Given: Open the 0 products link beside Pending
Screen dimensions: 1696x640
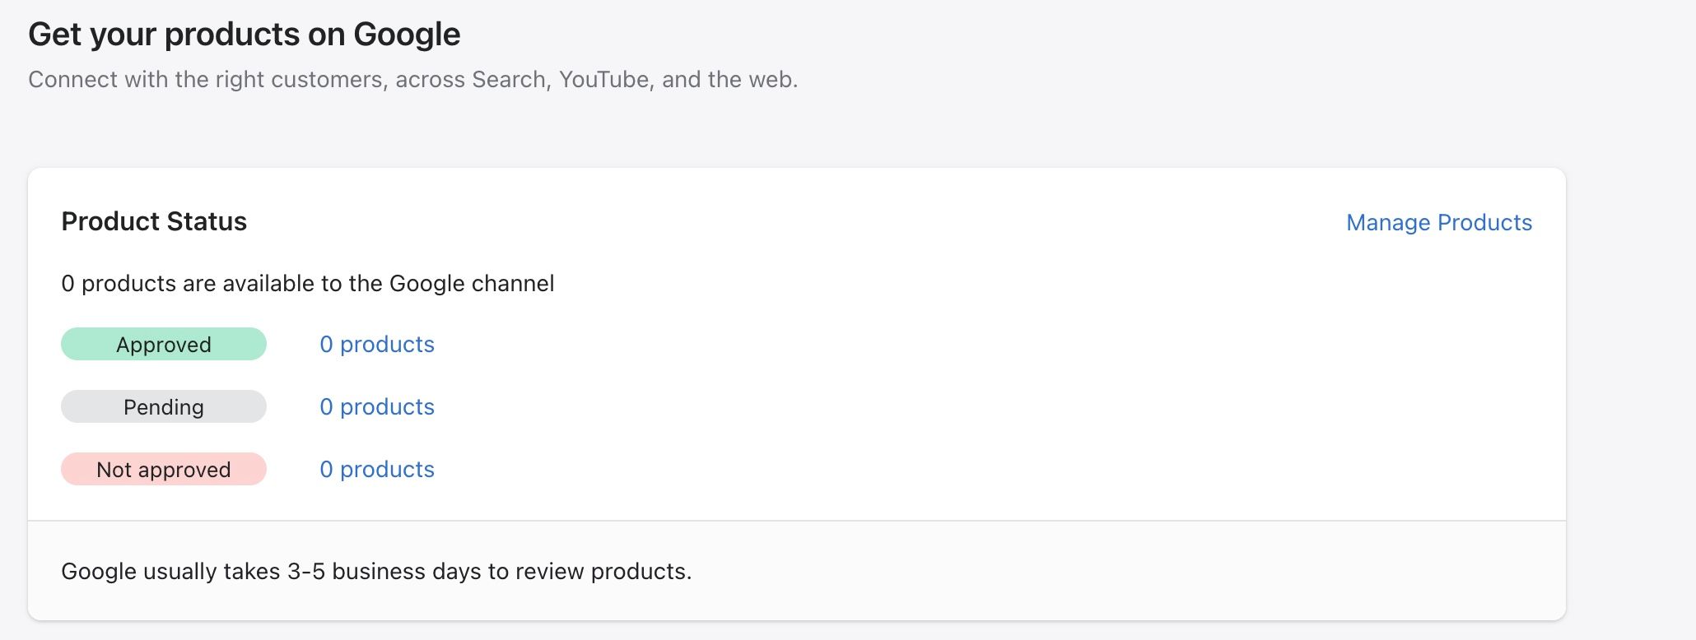Looking at the screenshot, I should pyautogui.click(x=377, y=406).
